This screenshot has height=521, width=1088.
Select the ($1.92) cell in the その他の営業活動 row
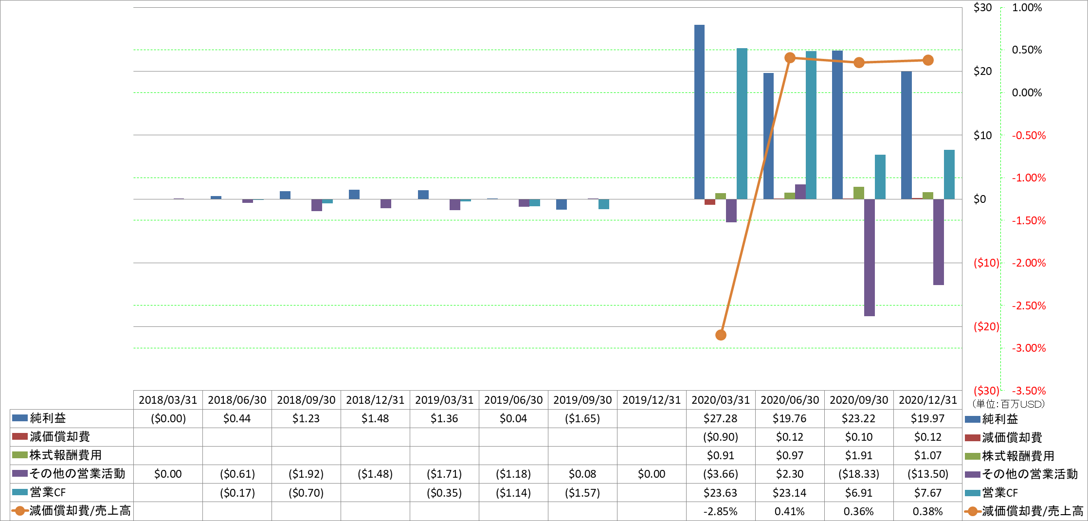pyautogui.click(x=306, y=474)
